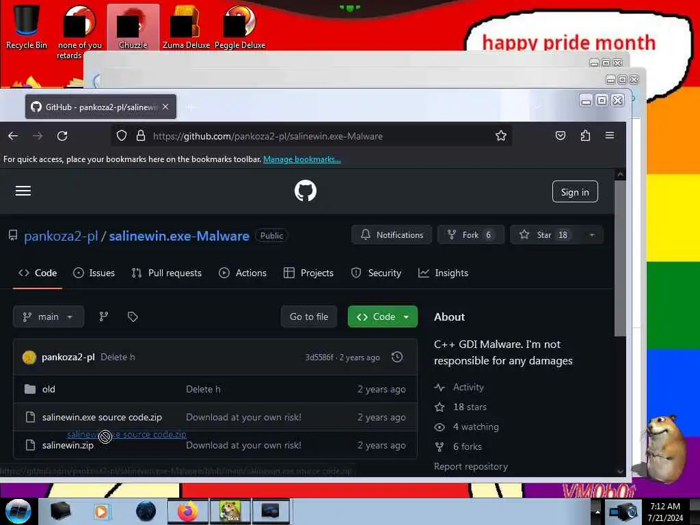
Task: Open the Pocket save icon in toolbar
Action: (561, 135)
